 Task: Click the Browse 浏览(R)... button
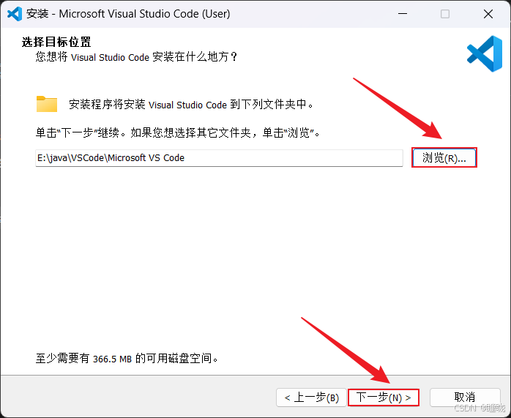tap(444, 157)
